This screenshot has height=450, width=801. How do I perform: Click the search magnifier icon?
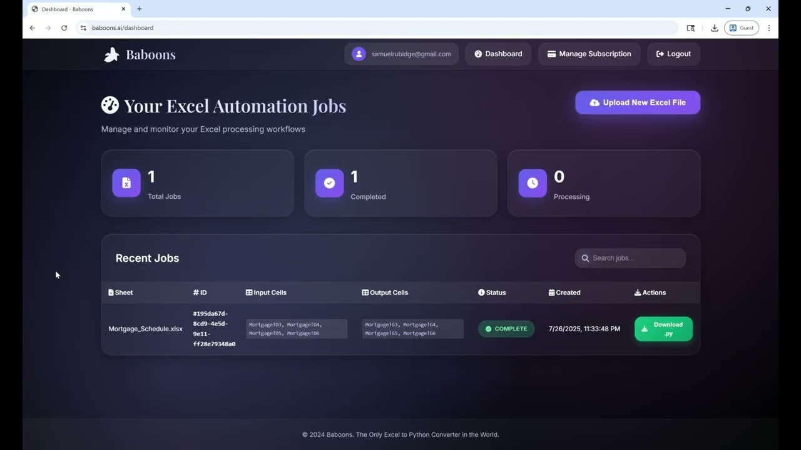585,258
